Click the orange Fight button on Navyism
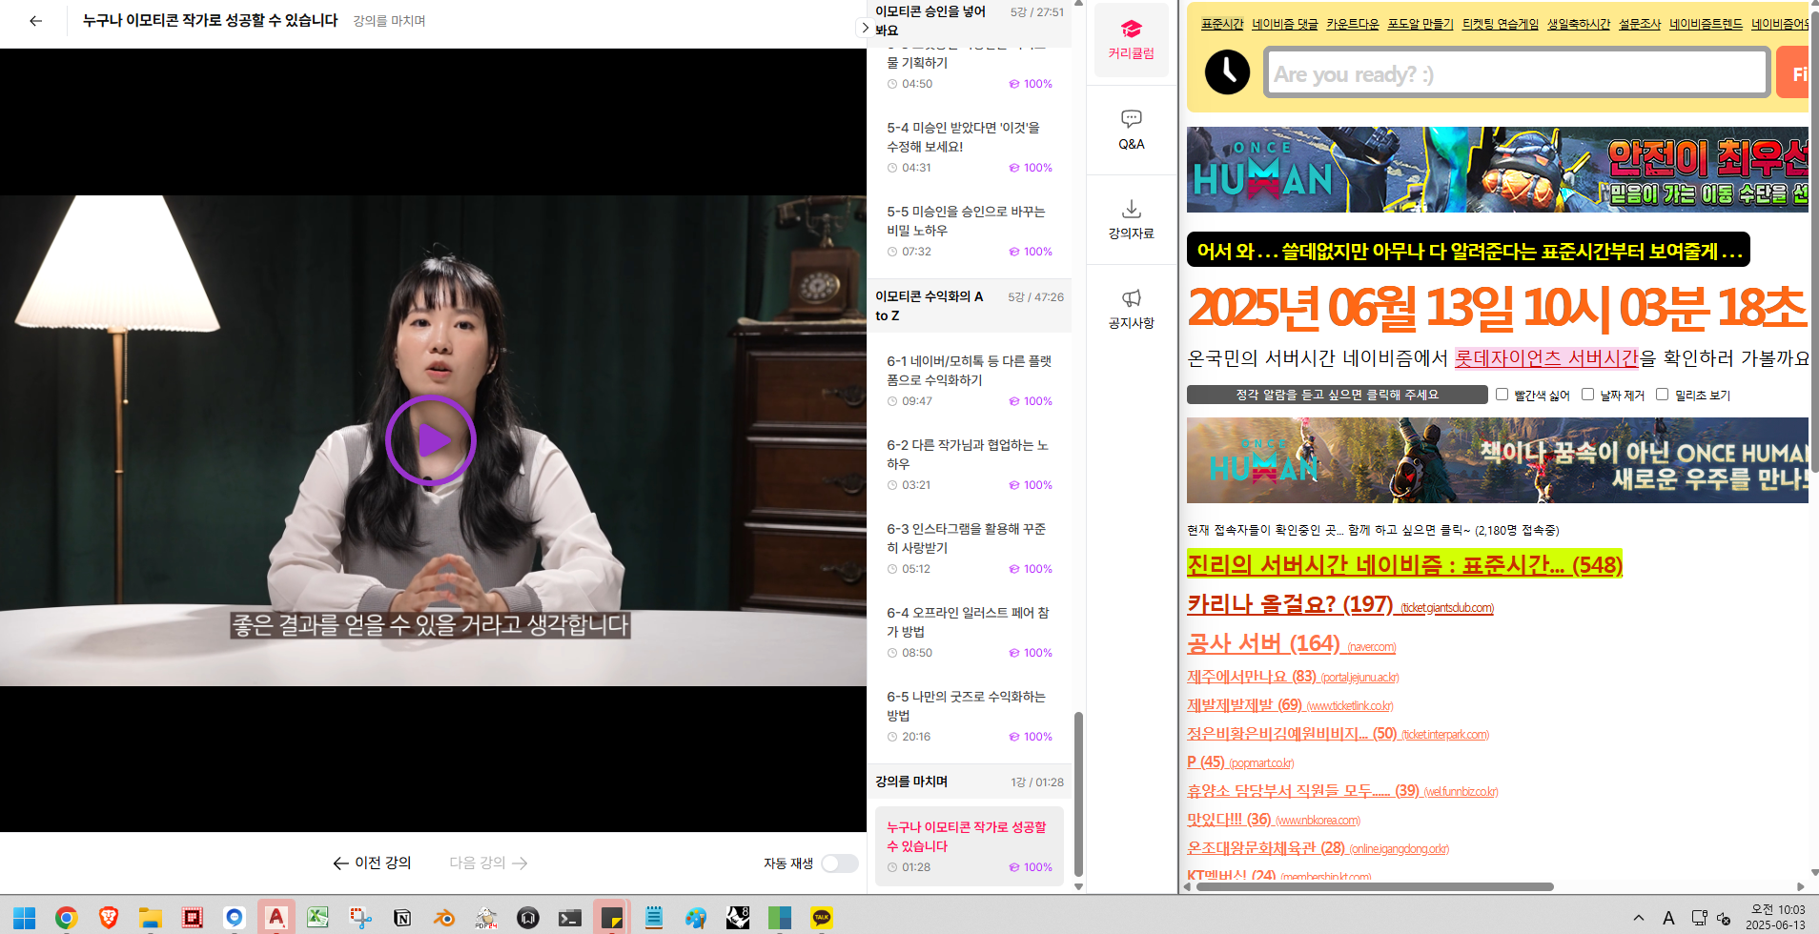 point(1793,73)
